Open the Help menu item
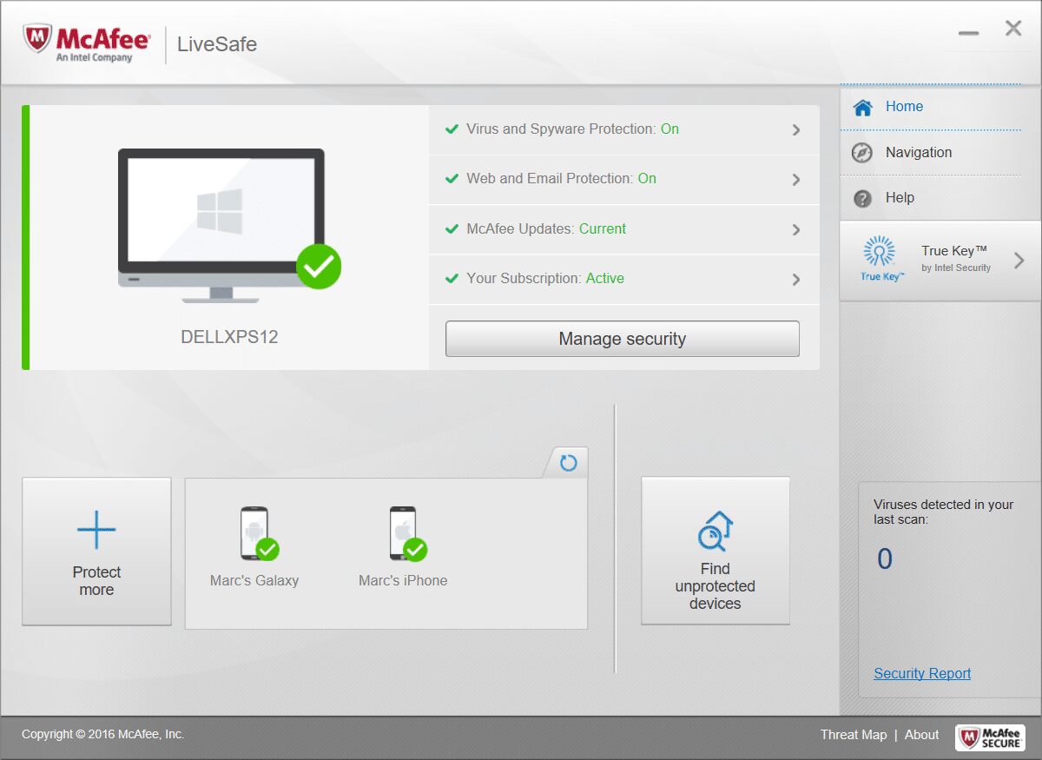 (x=930, y=198)
